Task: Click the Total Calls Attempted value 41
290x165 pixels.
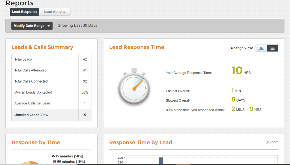Action: [x=85, y=70]
